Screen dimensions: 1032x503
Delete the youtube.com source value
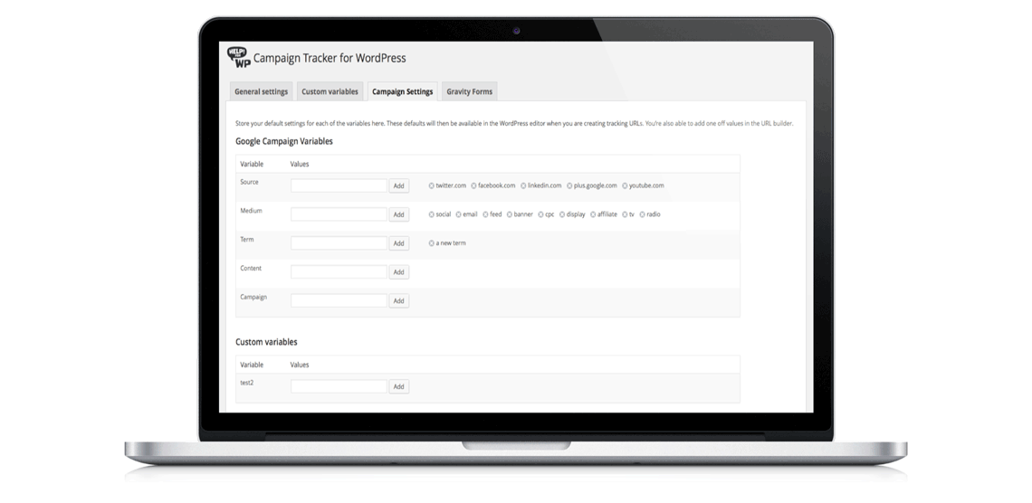(x=625, y=185)
